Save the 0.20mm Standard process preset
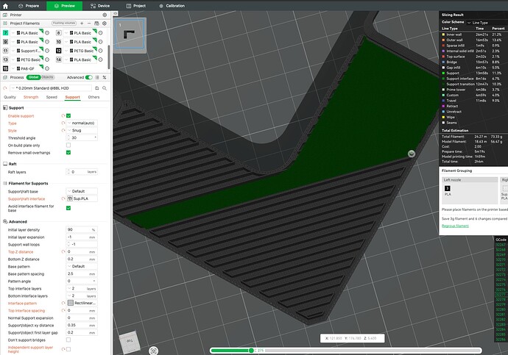 pyautogui.click(x=97, y=88)
